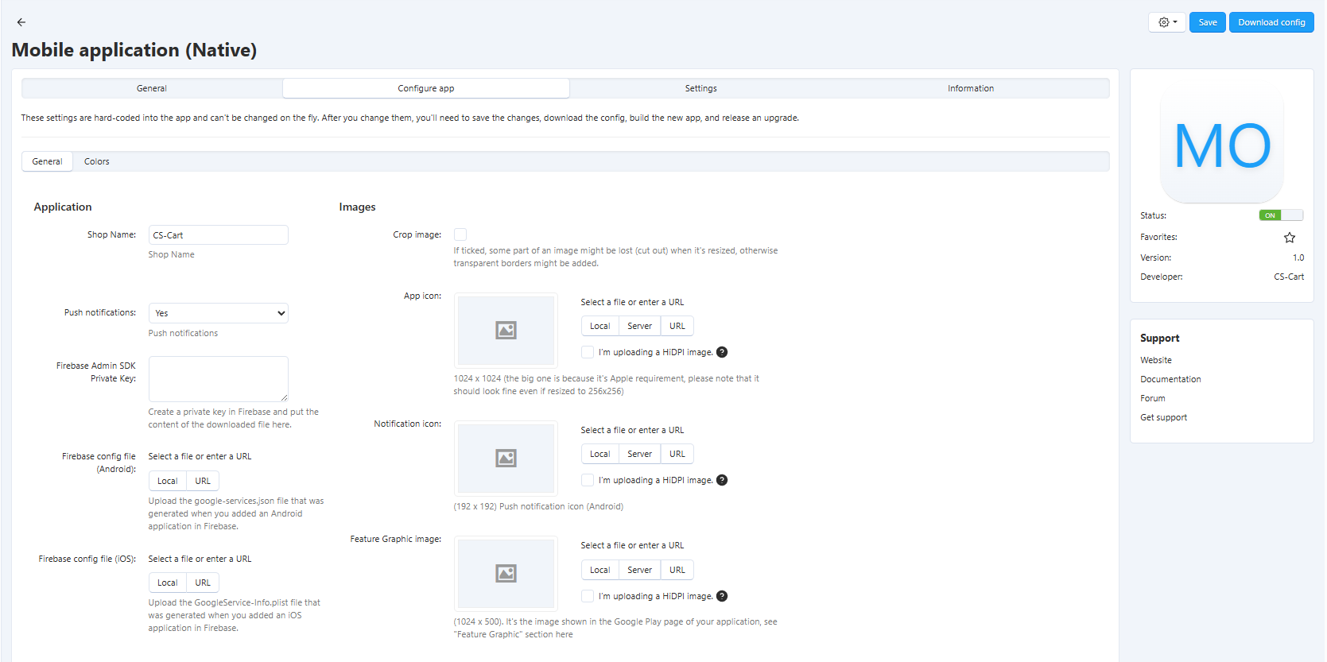
Task: Open the Push notifications dropdown
Action: (x=218, y=313)
